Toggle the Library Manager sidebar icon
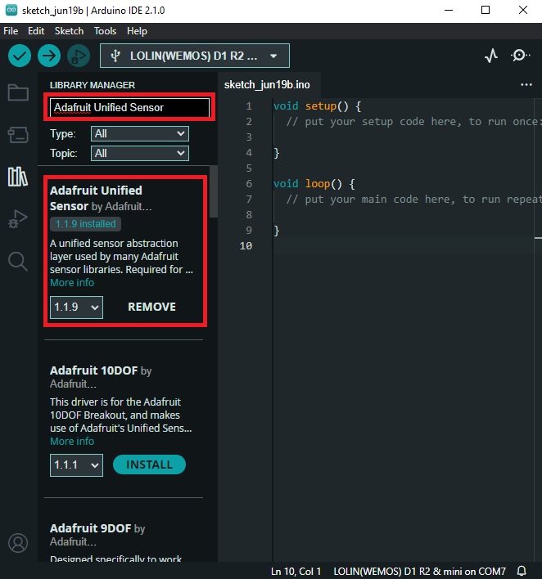 pos(18,177)
